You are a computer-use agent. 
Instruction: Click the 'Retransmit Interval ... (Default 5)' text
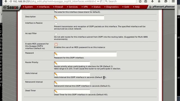tap(82, 86)
